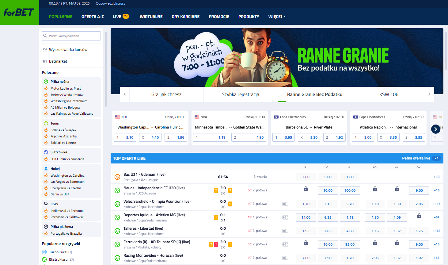Open WIRTUALNE menu item

tap(151, 17)
